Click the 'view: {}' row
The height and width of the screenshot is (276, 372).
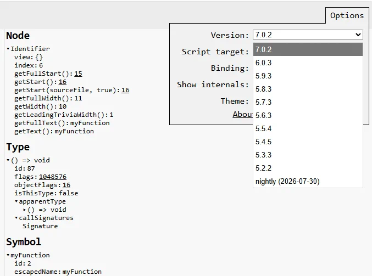pyautogui.click(x=29, y=57)
